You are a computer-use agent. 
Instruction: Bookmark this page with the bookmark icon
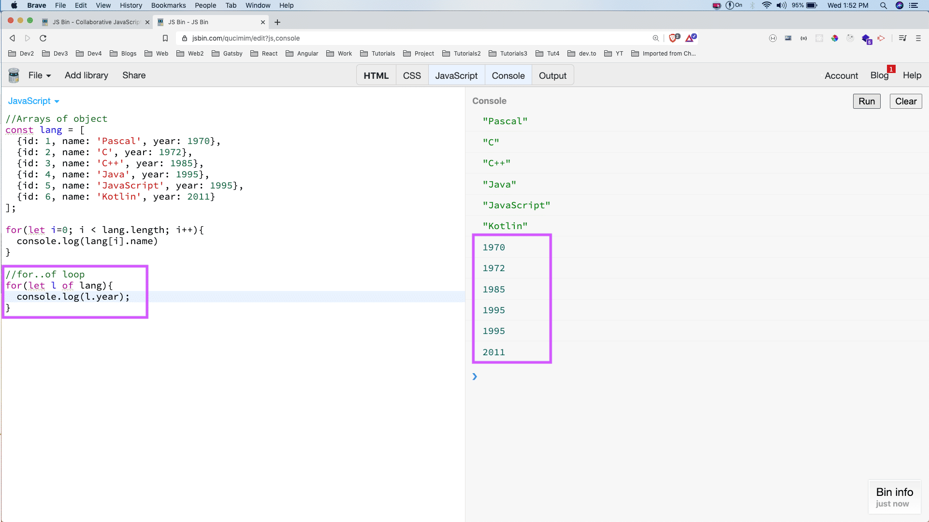click(165, 38)
